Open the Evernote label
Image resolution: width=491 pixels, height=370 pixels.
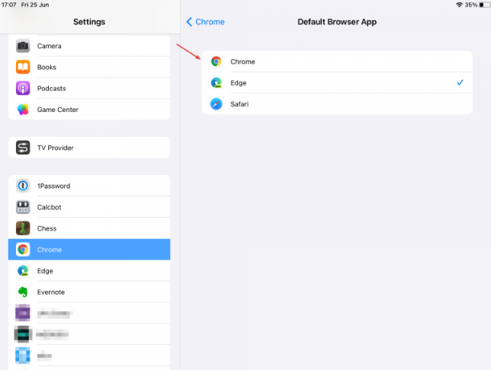(51, 292)
